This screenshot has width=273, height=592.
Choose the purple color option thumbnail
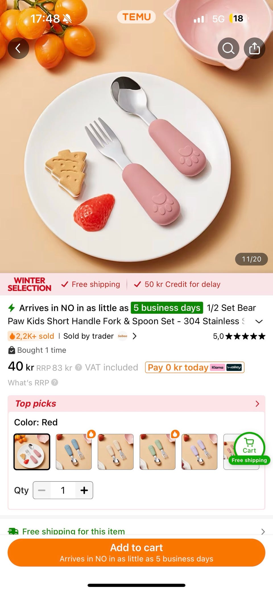199,451
